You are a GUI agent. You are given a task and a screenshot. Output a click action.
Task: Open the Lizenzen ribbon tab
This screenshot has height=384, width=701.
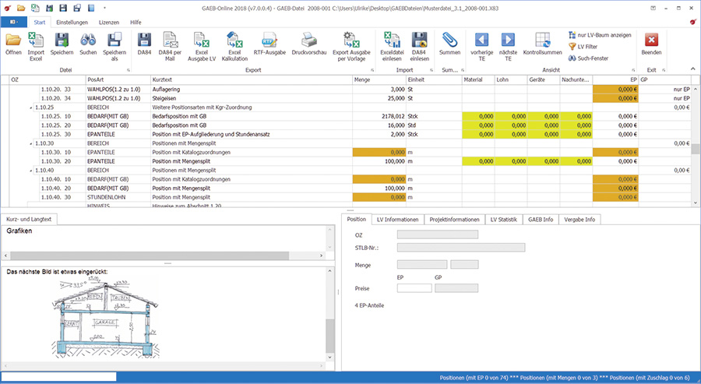click(108, 22)
